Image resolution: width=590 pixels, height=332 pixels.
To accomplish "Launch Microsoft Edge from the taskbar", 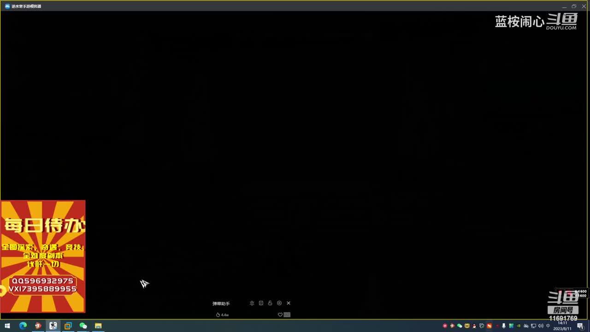I will (23, 326).
